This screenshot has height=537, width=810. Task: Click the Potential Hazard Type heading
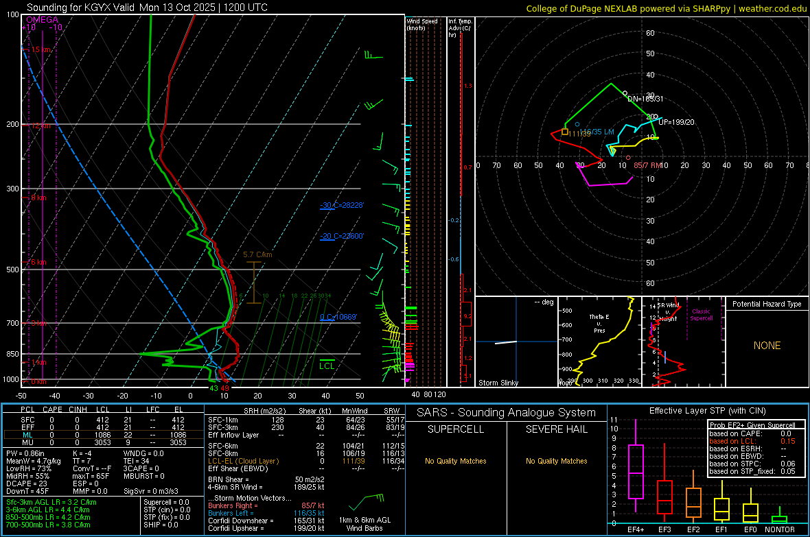click(767, 304)
